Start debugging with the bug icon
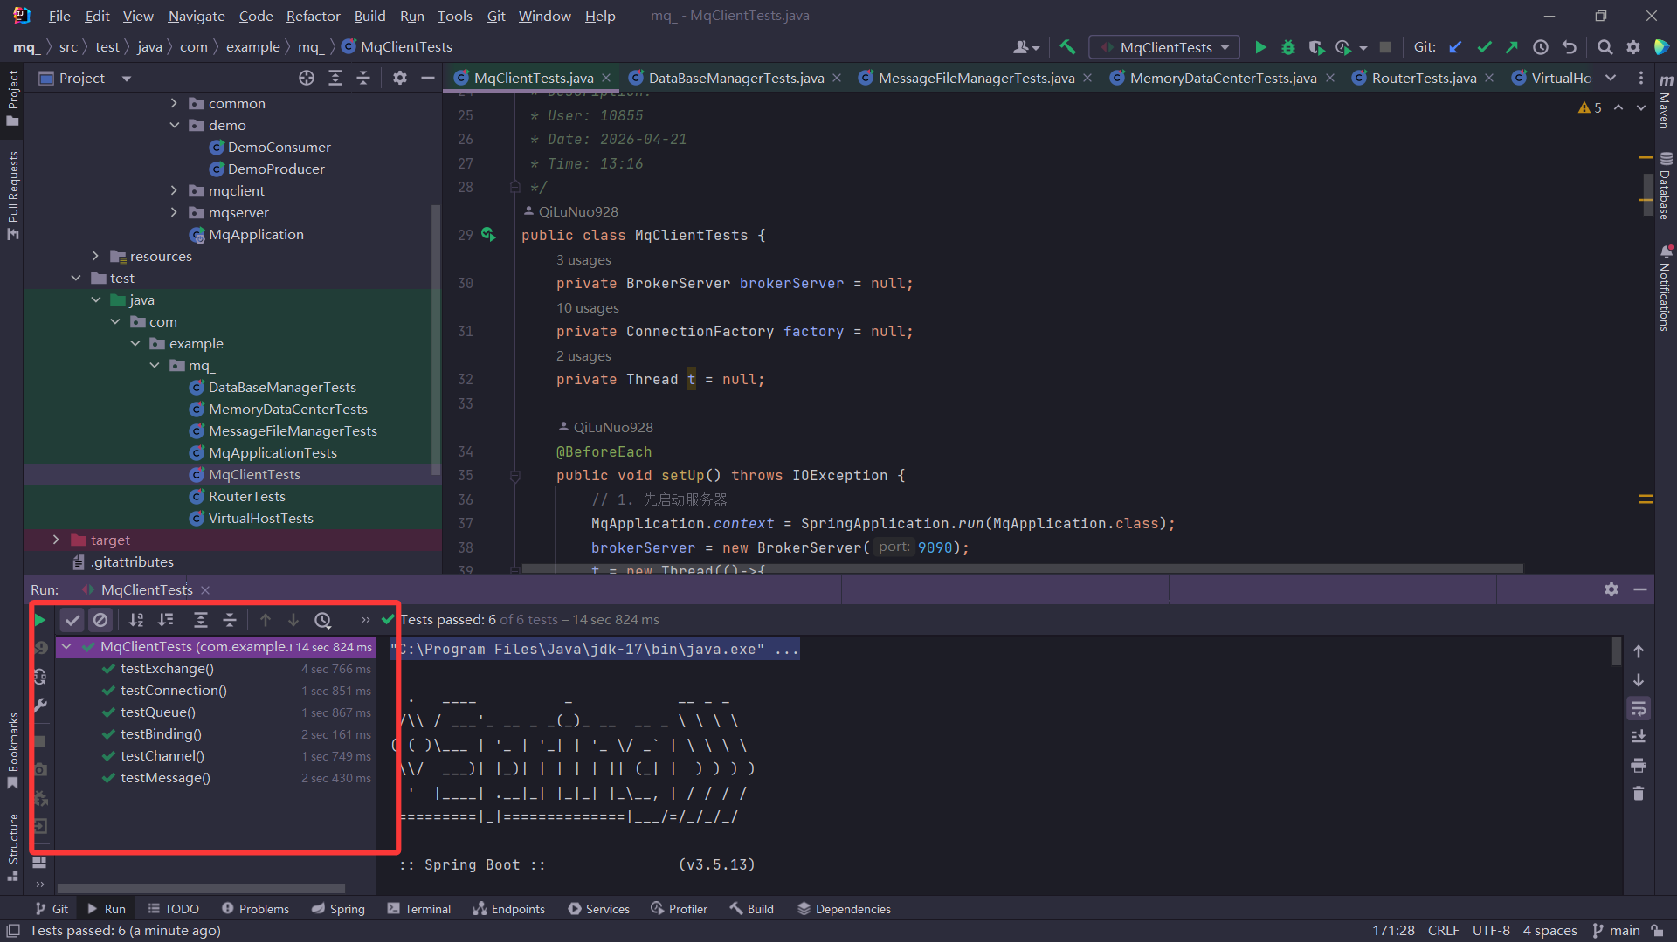1677x943 pixels. 1287,47
